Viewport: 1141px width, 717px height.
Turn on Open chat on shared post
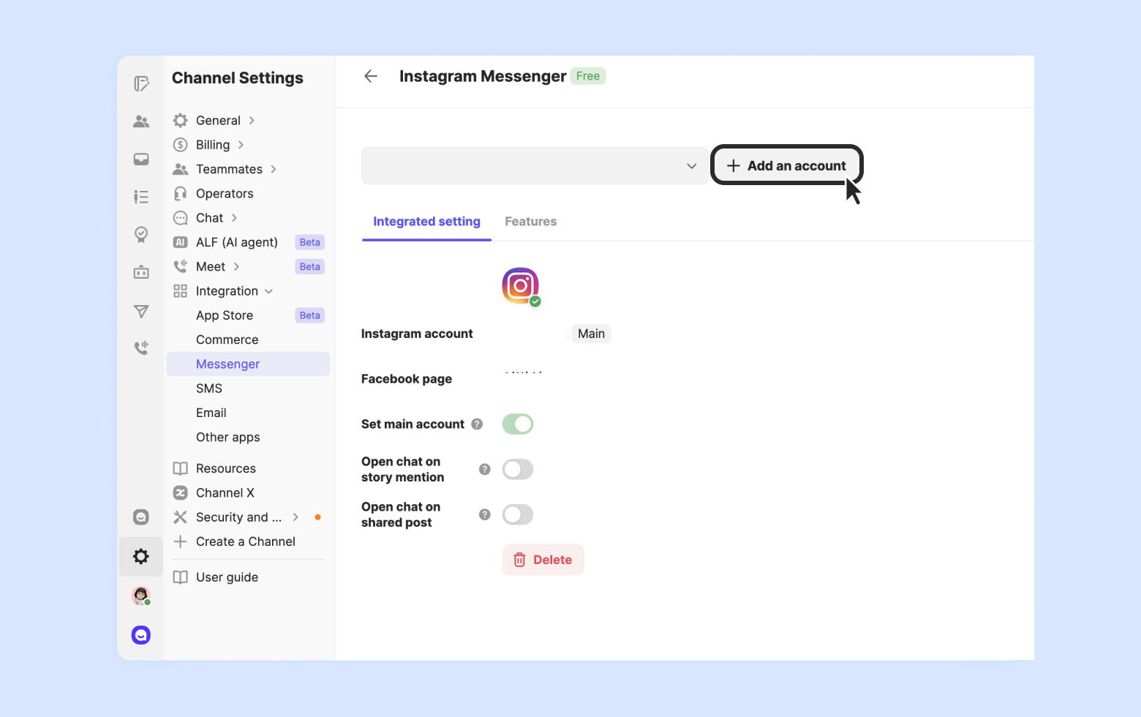tap(518, 515)
